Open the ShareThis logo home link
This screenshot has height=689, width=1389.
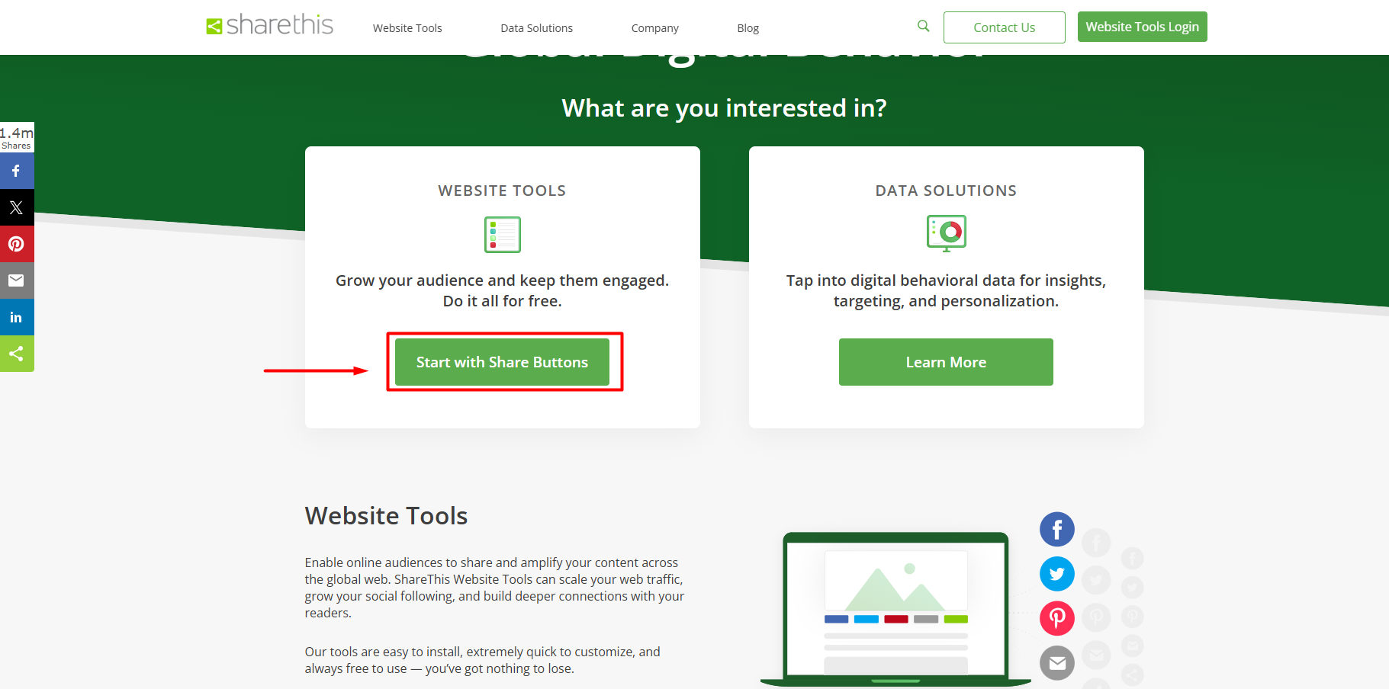(x=269, y=25)
